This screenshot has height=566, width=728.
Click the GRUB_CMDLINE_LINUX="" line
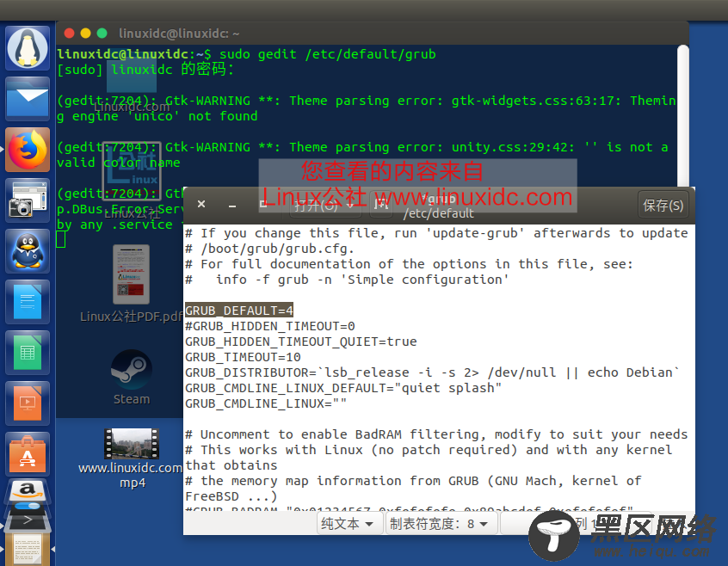266,403
